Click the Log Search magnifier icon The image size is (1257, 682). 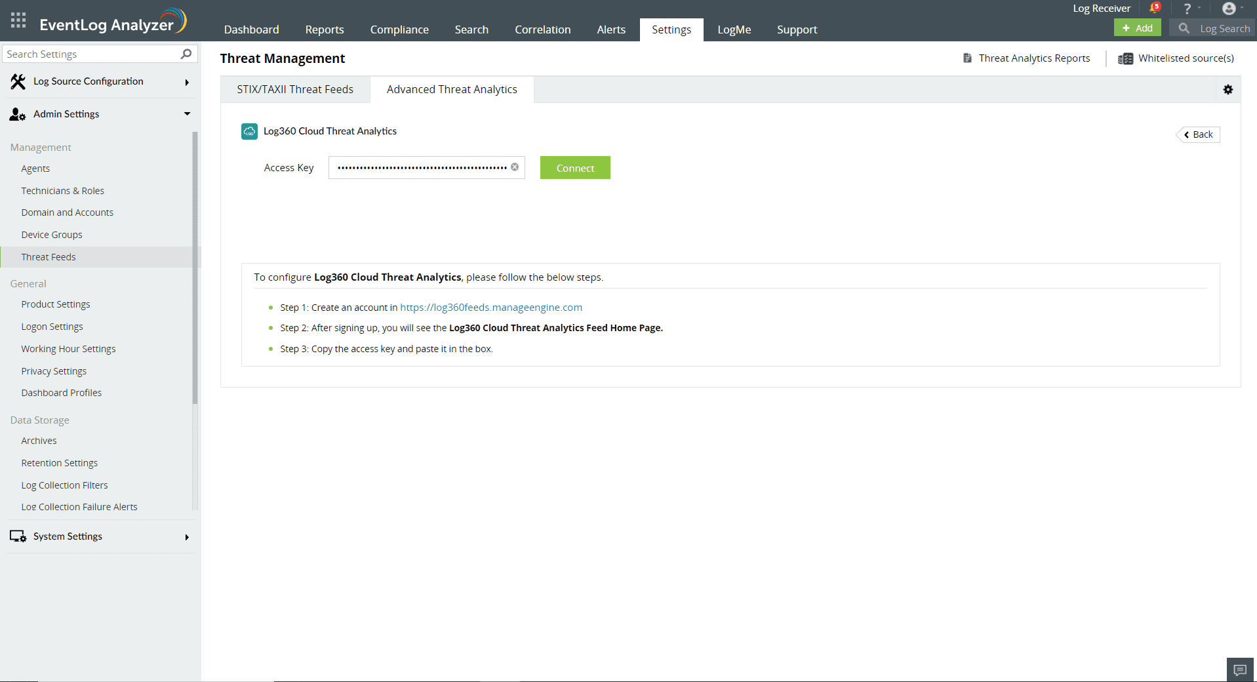pos(1184,28)
